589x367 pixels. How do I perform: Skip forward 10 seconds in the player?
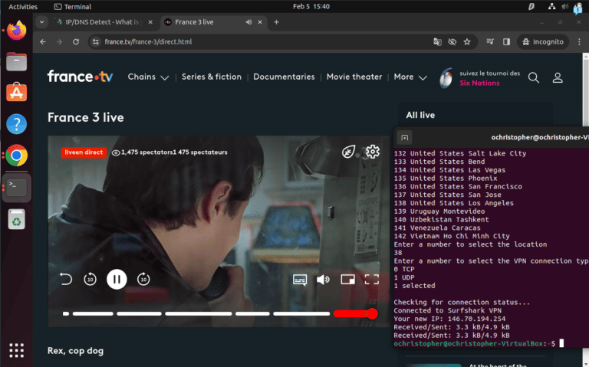pyautogui.click(x=143, y=280)
